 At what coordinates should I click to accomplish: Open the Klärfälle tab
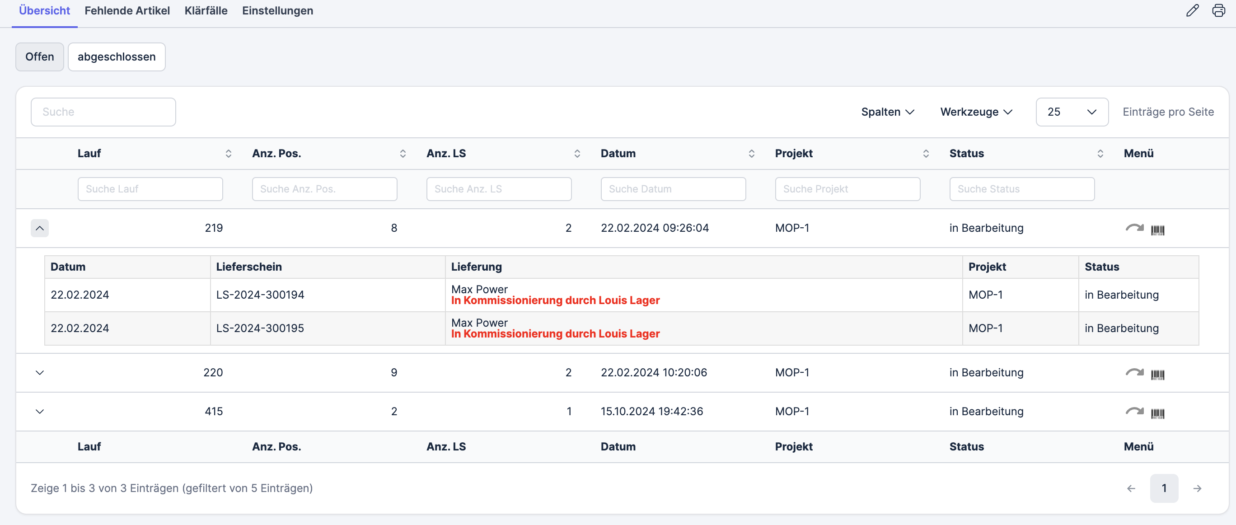pyautogui.click(x=206, y=10)
